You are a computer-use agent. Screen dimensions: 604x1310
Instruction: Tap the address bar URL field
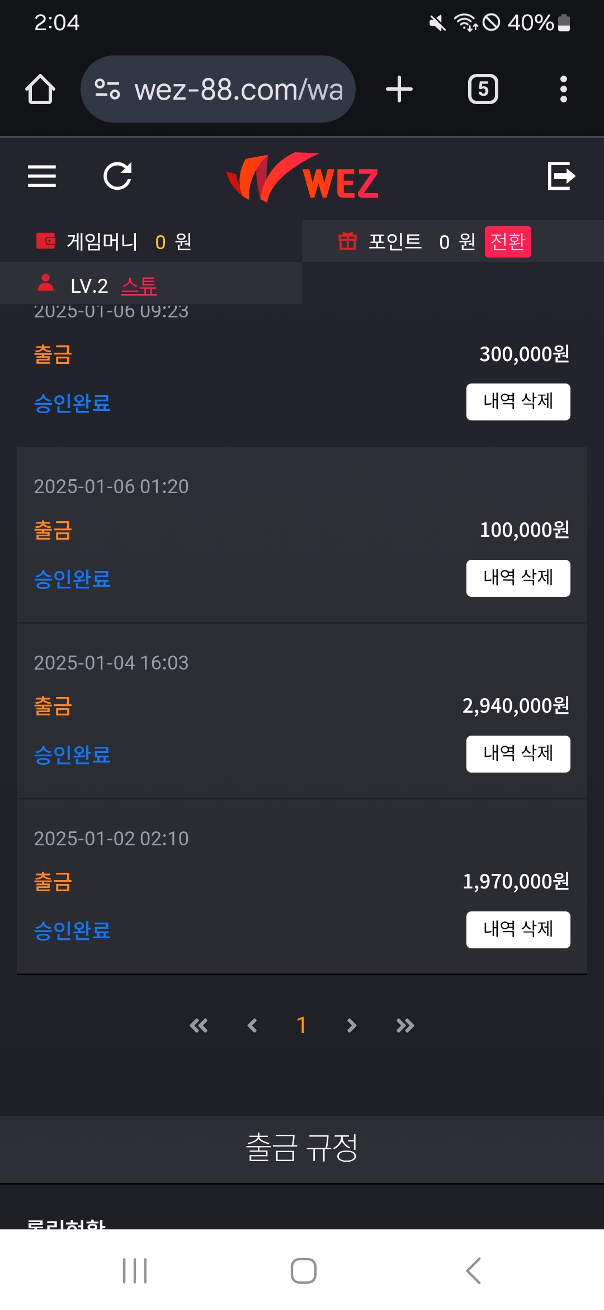[x=238, y=90]
